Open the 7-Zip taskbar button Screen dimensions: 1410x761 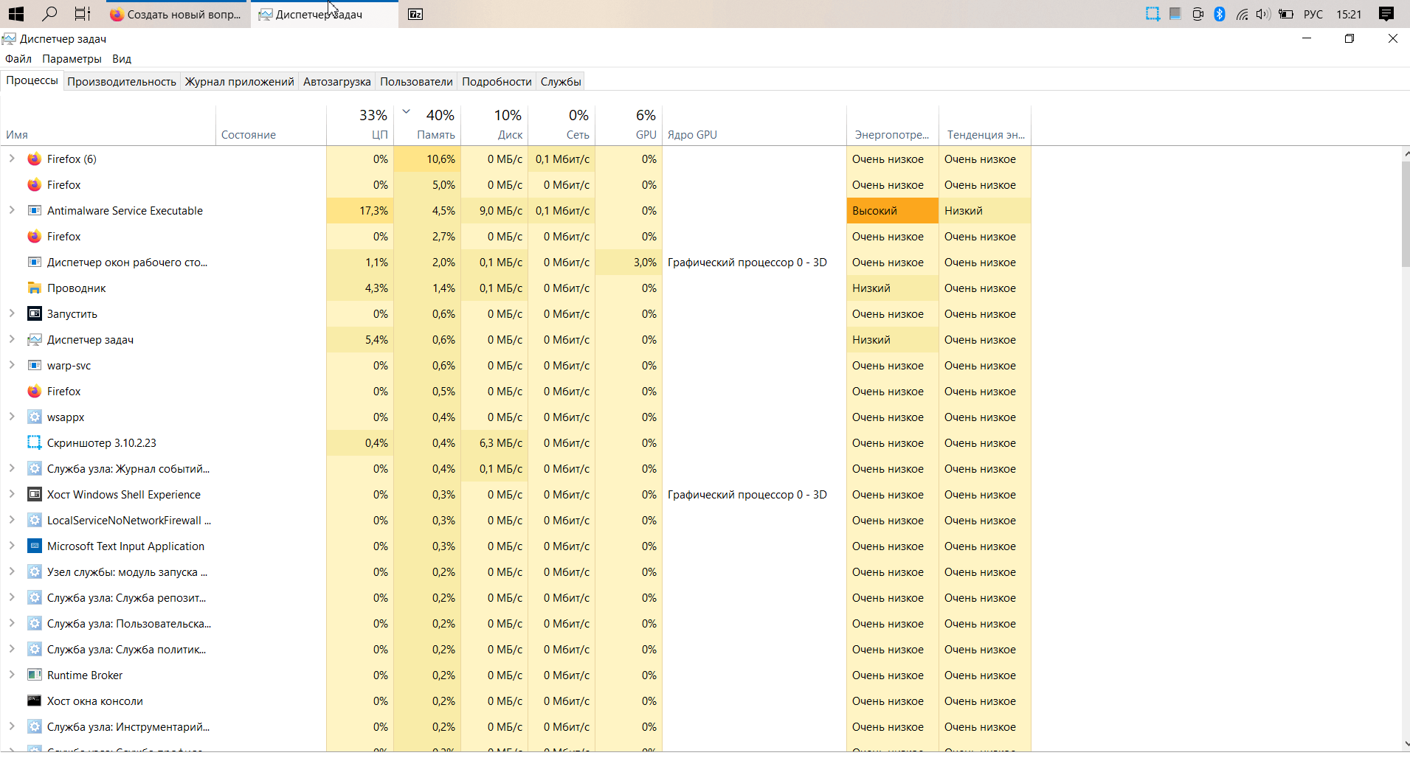click(415, 14)
